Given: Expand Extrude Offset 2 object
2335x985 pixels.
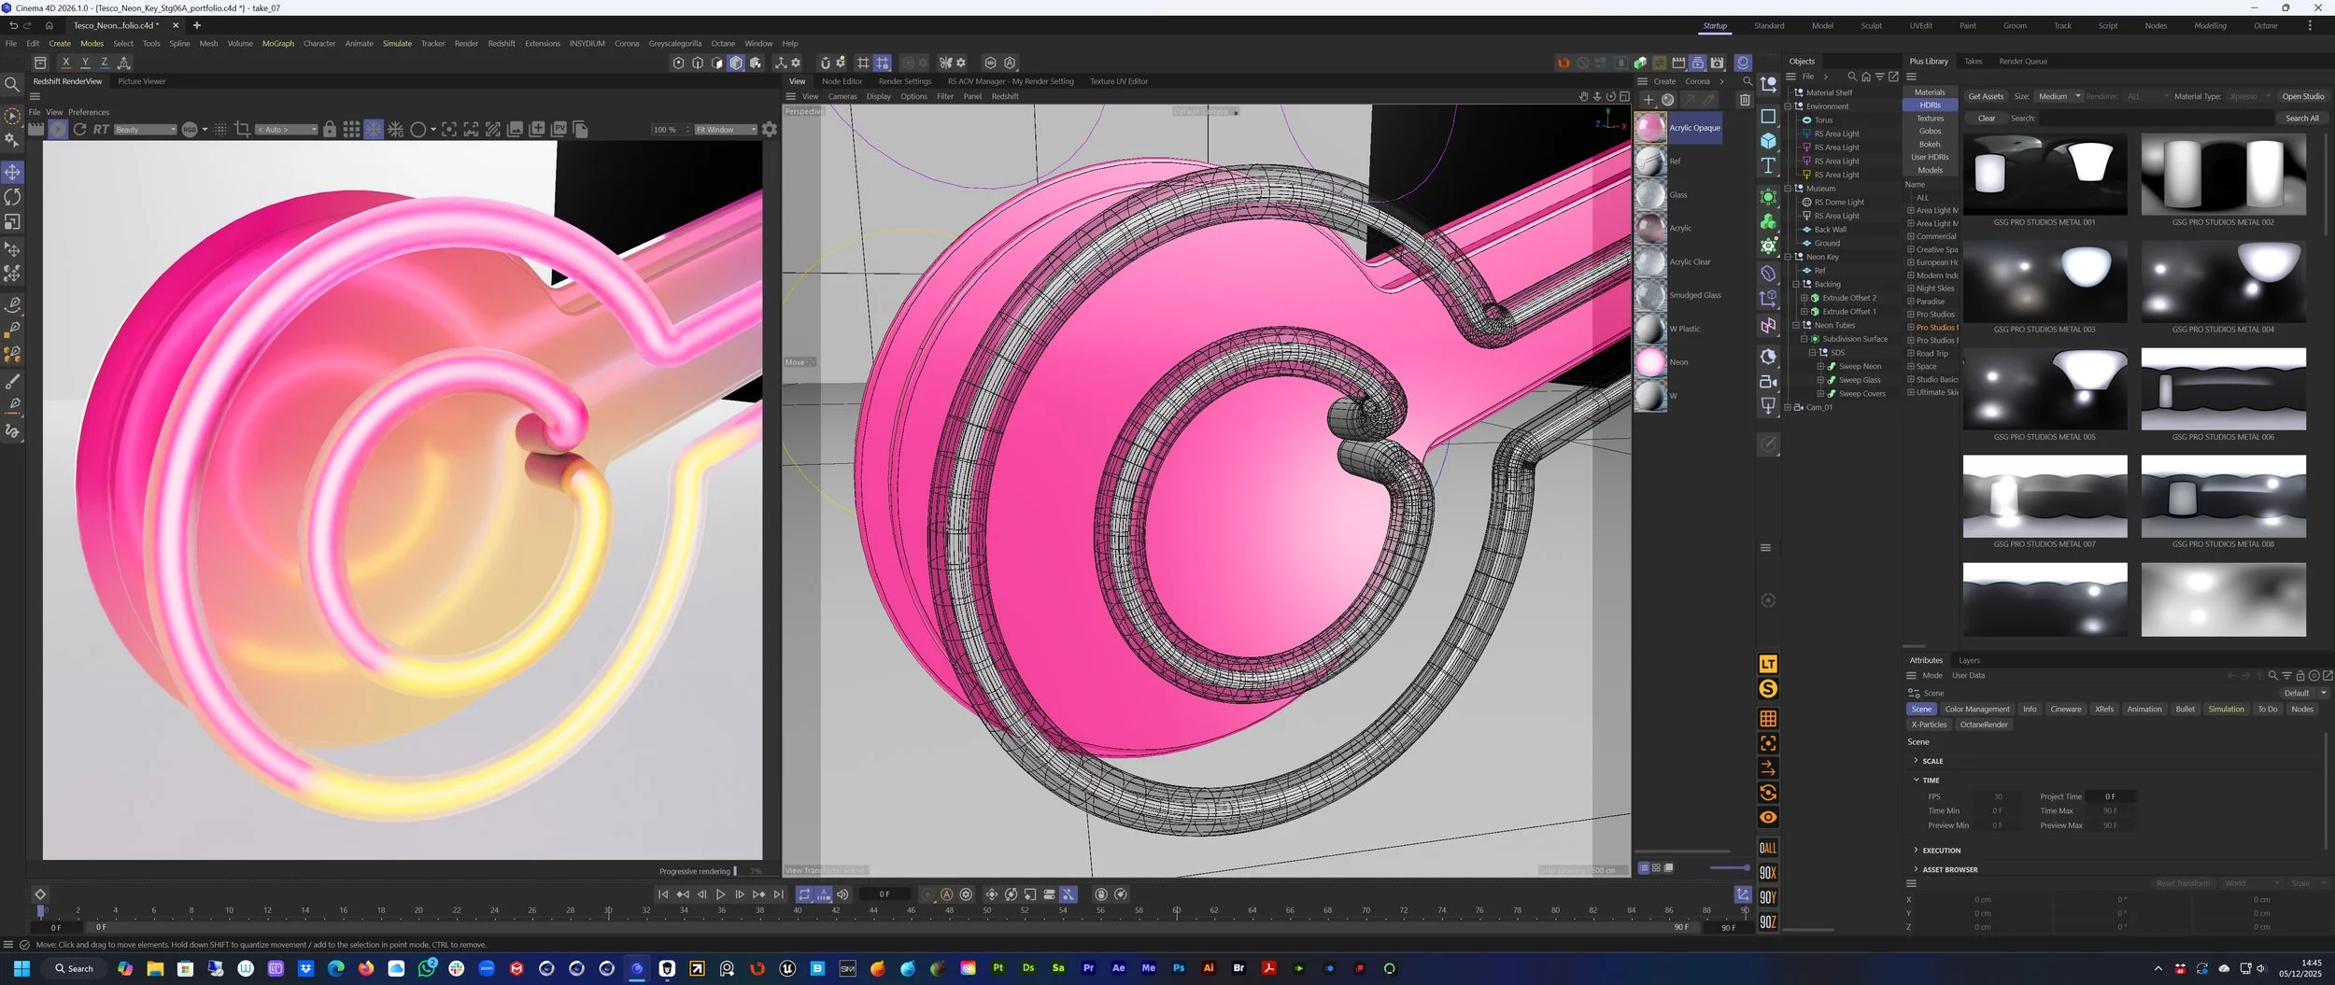Looking at the screenshot, I should (x=1804, y=298).
